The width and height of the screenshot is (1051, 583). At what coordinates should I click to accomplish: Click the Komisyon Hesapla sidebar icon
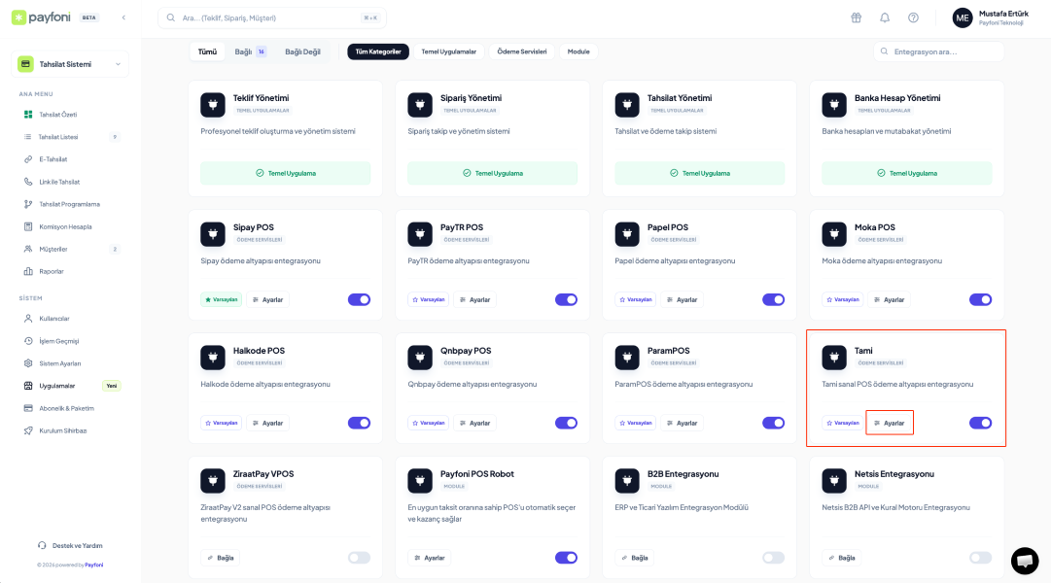[29, 226]
